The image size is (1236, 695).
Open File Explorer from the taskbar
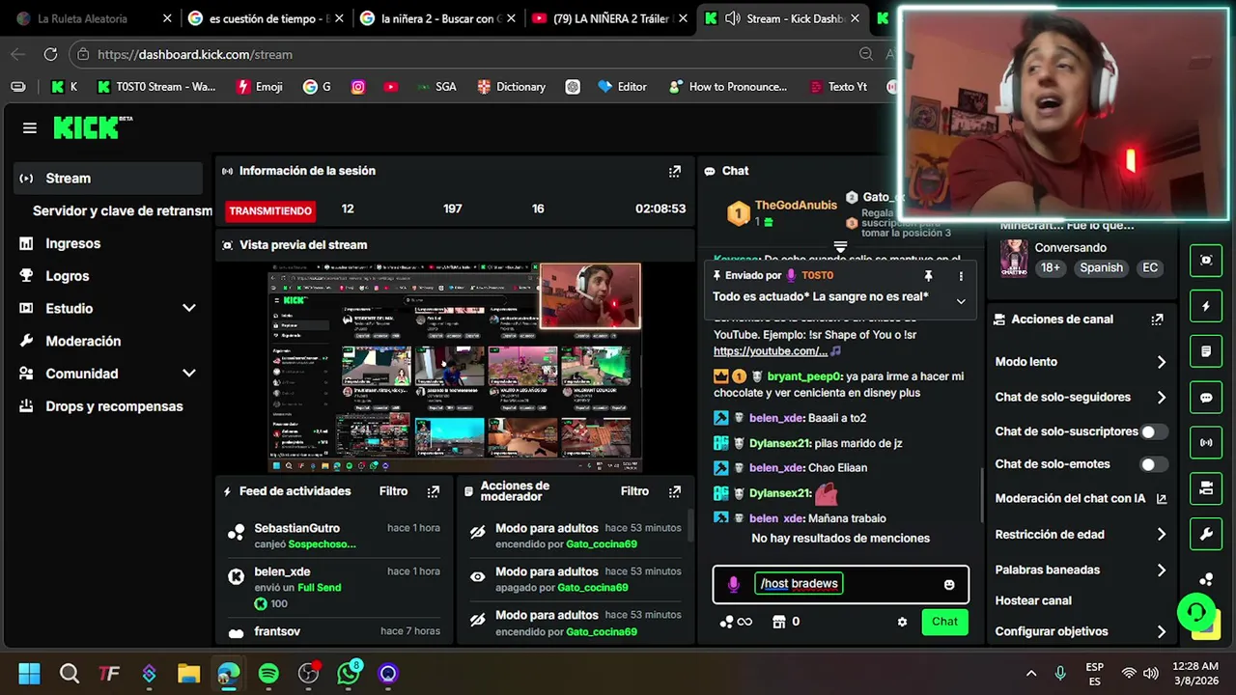click(188, 673)
